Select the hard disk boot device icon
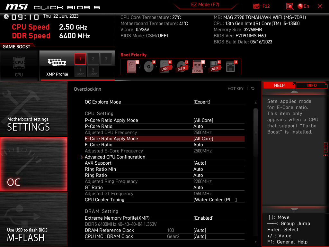329x247 pixels. (x=132, y=67)
